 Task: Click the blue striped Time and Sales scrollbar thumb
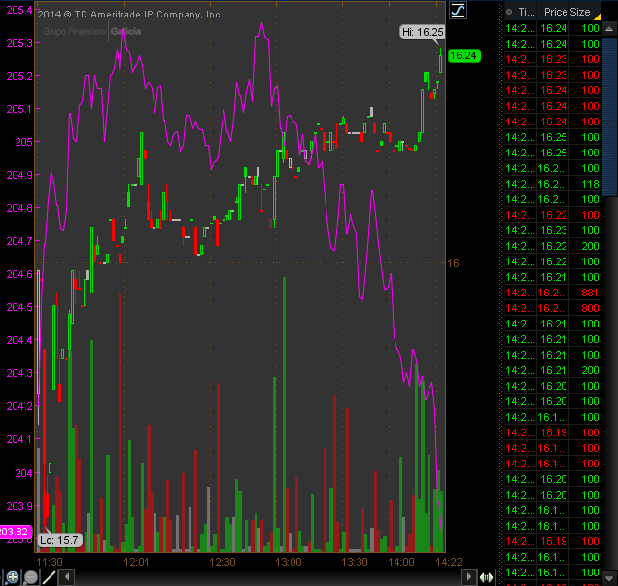click(609, 117)
